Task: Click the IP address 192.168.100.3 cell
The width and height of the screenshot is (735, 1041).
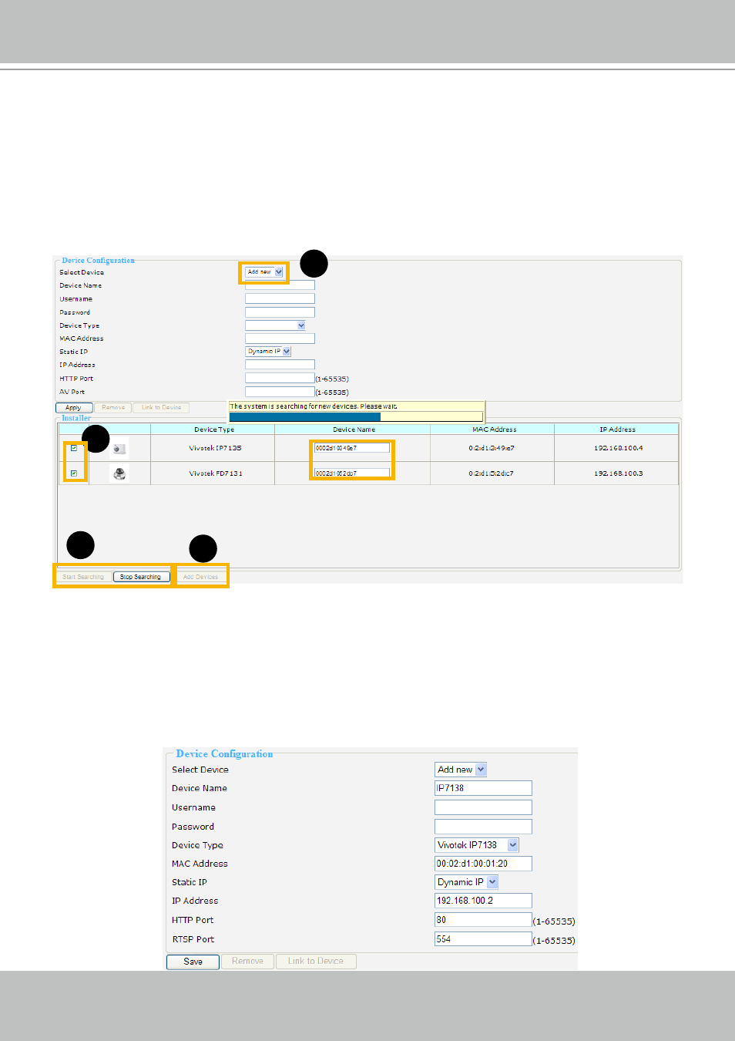Action: [x=618, y=473]
